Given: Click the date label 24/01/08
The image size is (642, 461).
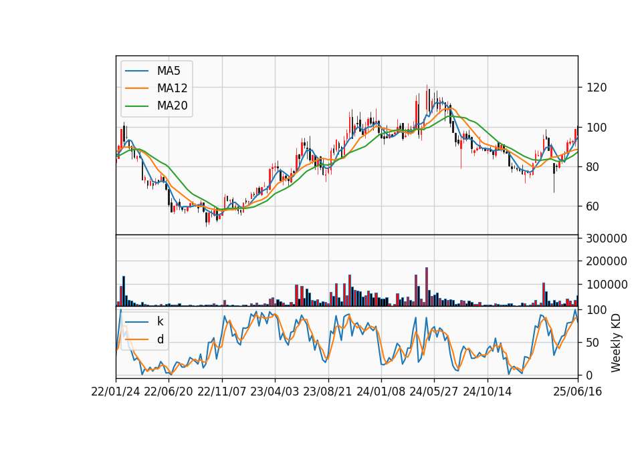Looking at the screenshot, I should (381, 392).
